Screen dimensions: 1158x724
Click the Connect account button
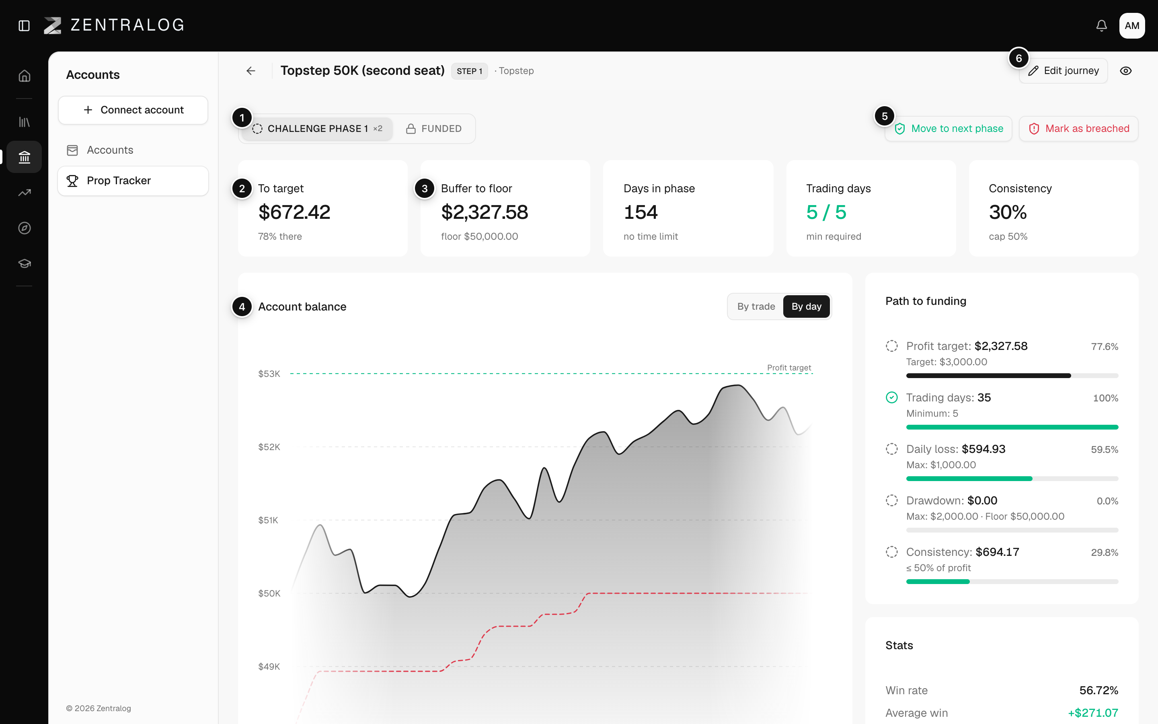pyautogui.click(x=133, y=110)
